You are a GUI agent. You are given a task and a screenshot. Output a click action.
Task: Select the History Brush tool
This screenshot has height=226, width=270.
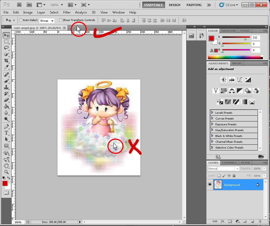coord(6,93)
